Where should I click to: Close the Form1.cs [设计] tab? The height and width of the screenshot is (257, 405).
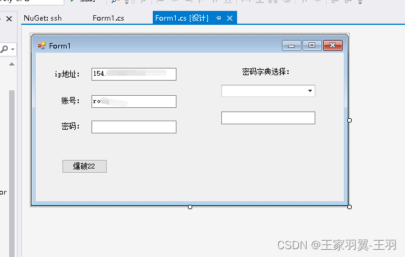(x=230, y=18)
